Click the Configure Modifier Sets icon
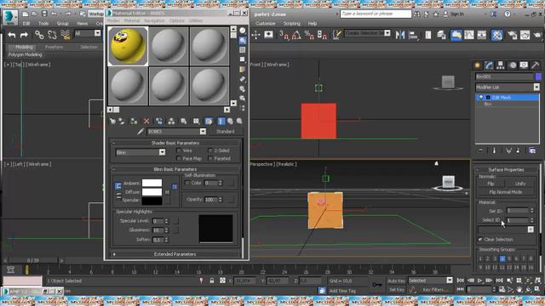 (532, 150)
